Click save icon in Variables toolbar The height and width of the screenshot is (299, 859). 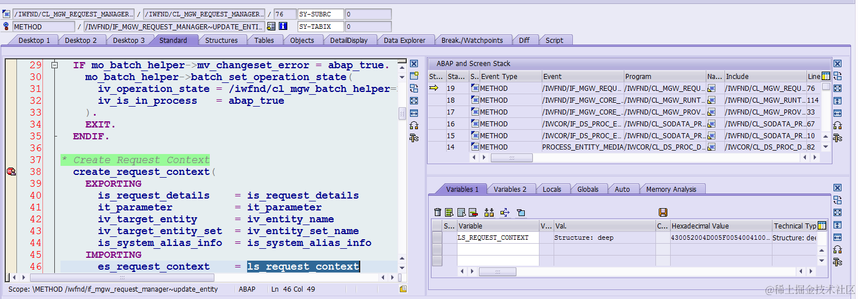pyautogui.click(x=663, y=212)
